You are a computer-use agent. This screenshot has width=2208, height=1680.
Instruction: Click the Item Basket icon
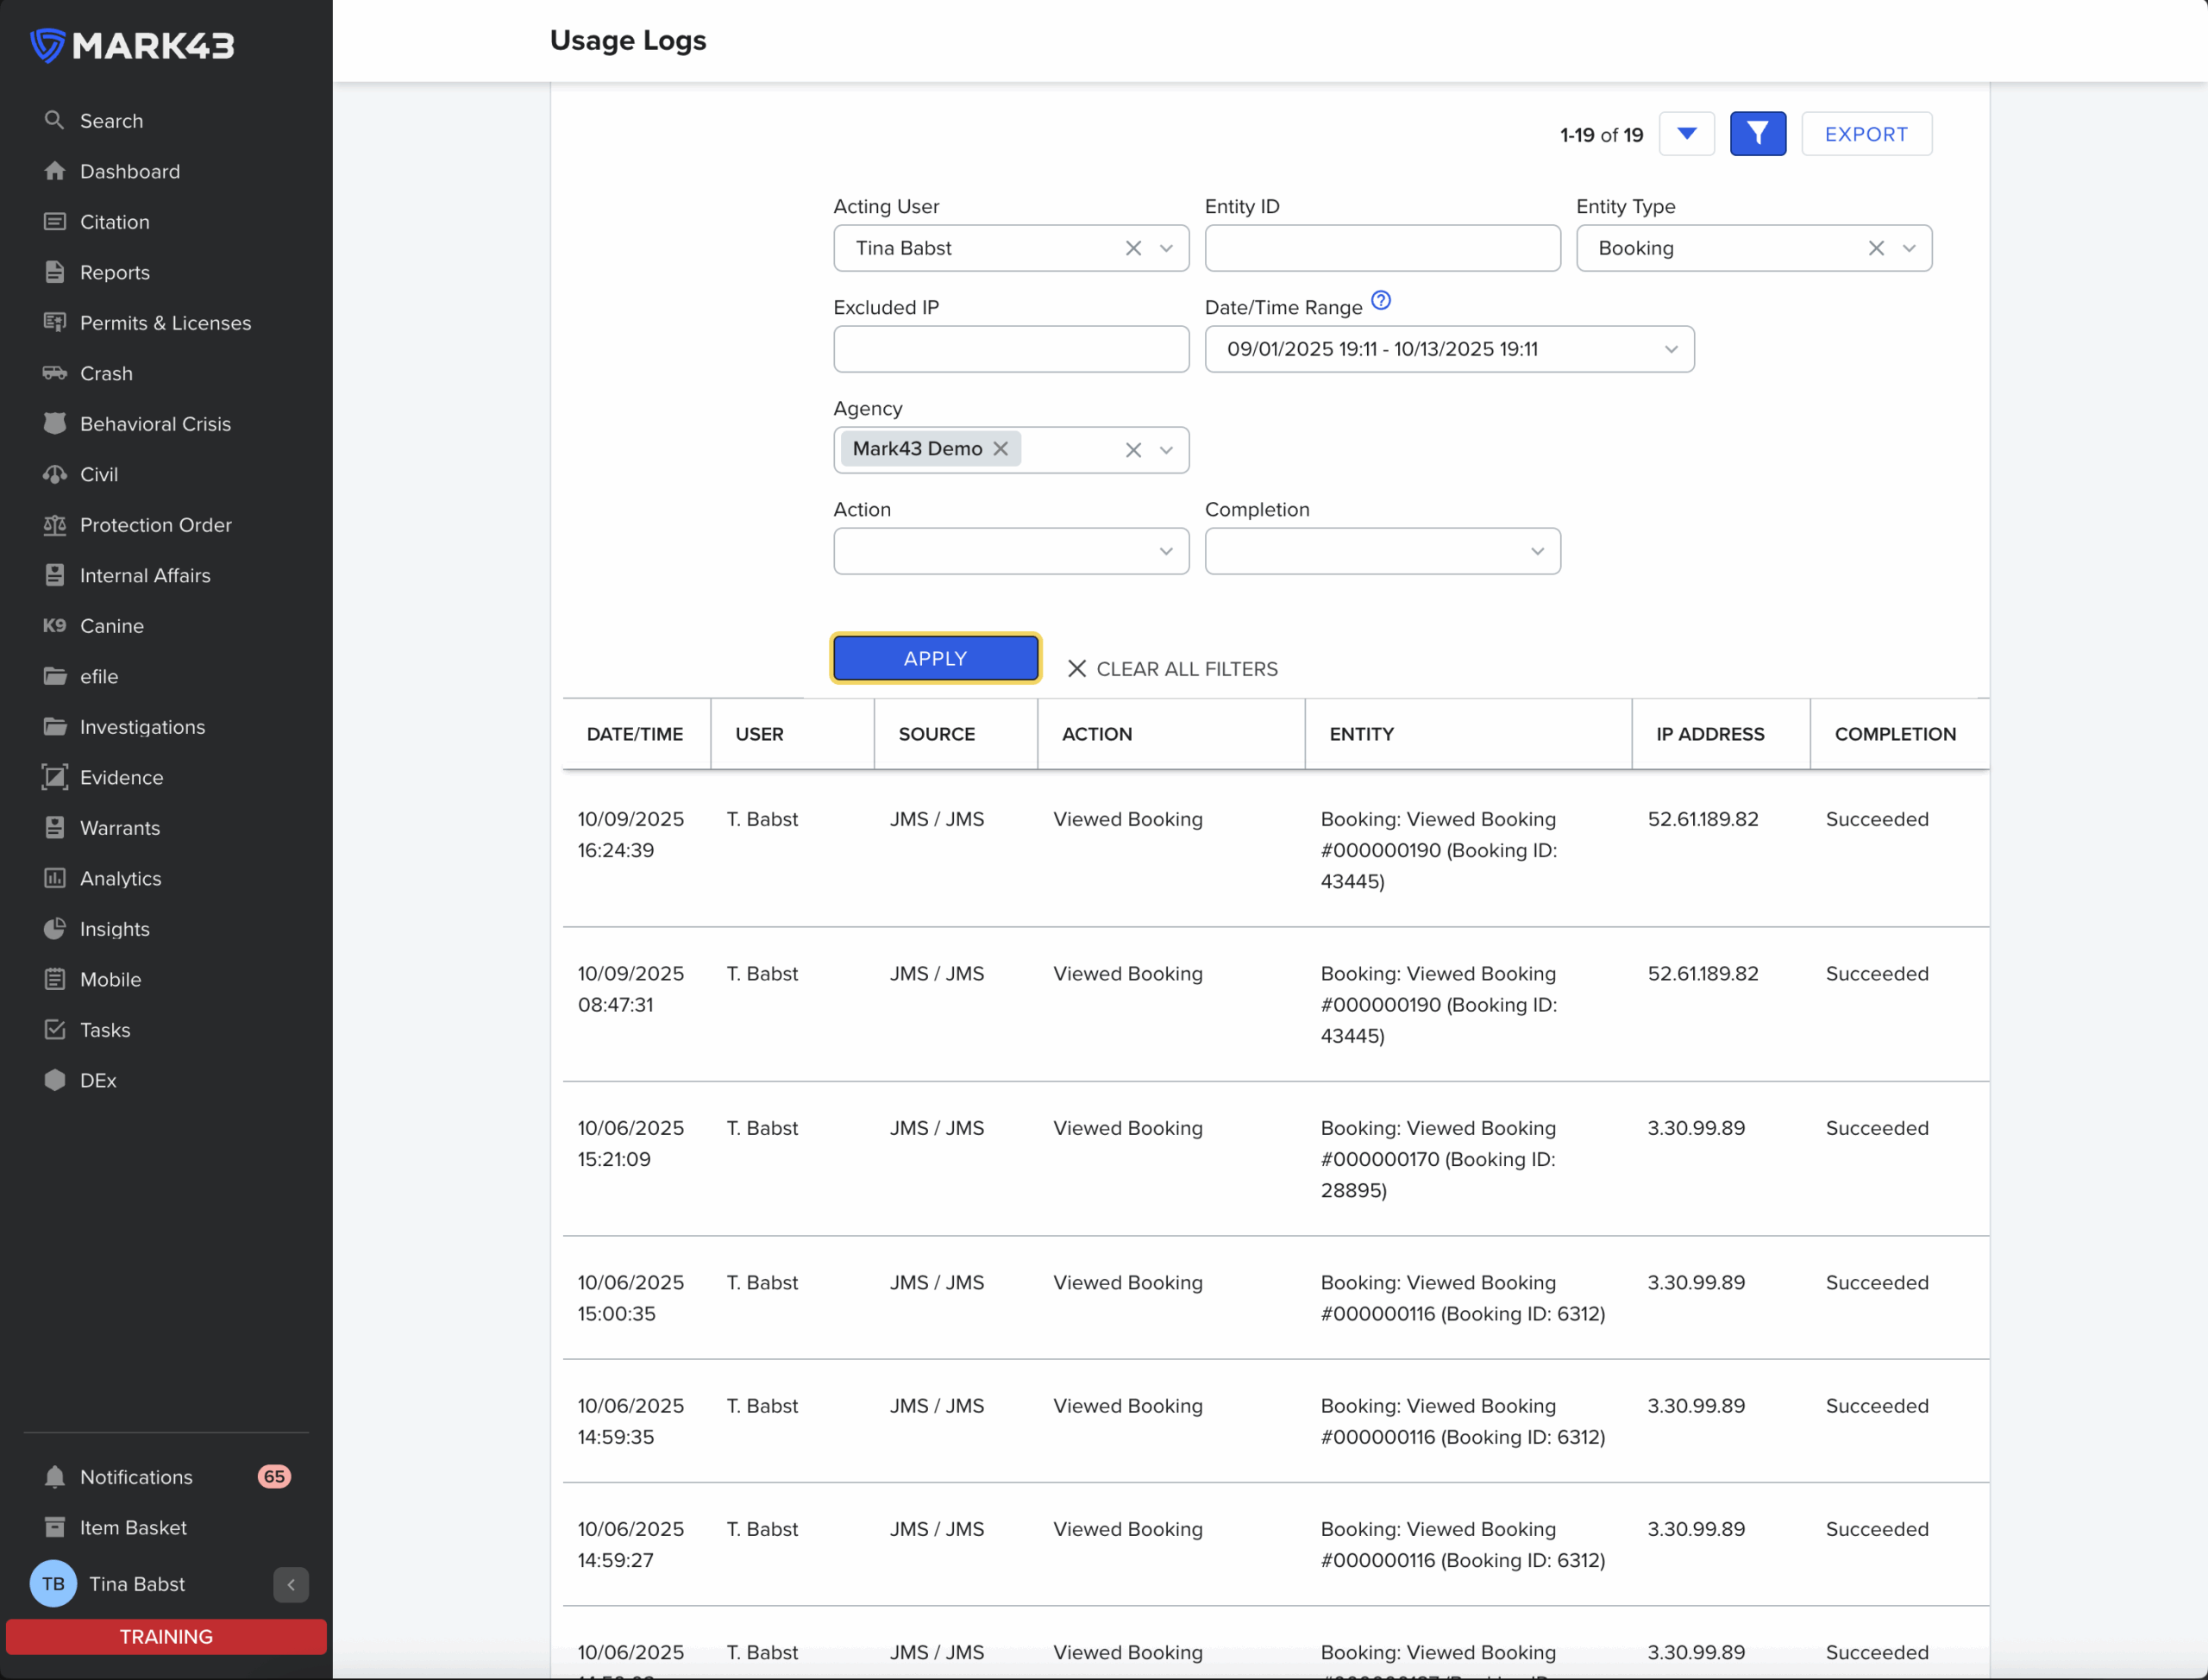pyautogui.click(x=55, y=1527)
